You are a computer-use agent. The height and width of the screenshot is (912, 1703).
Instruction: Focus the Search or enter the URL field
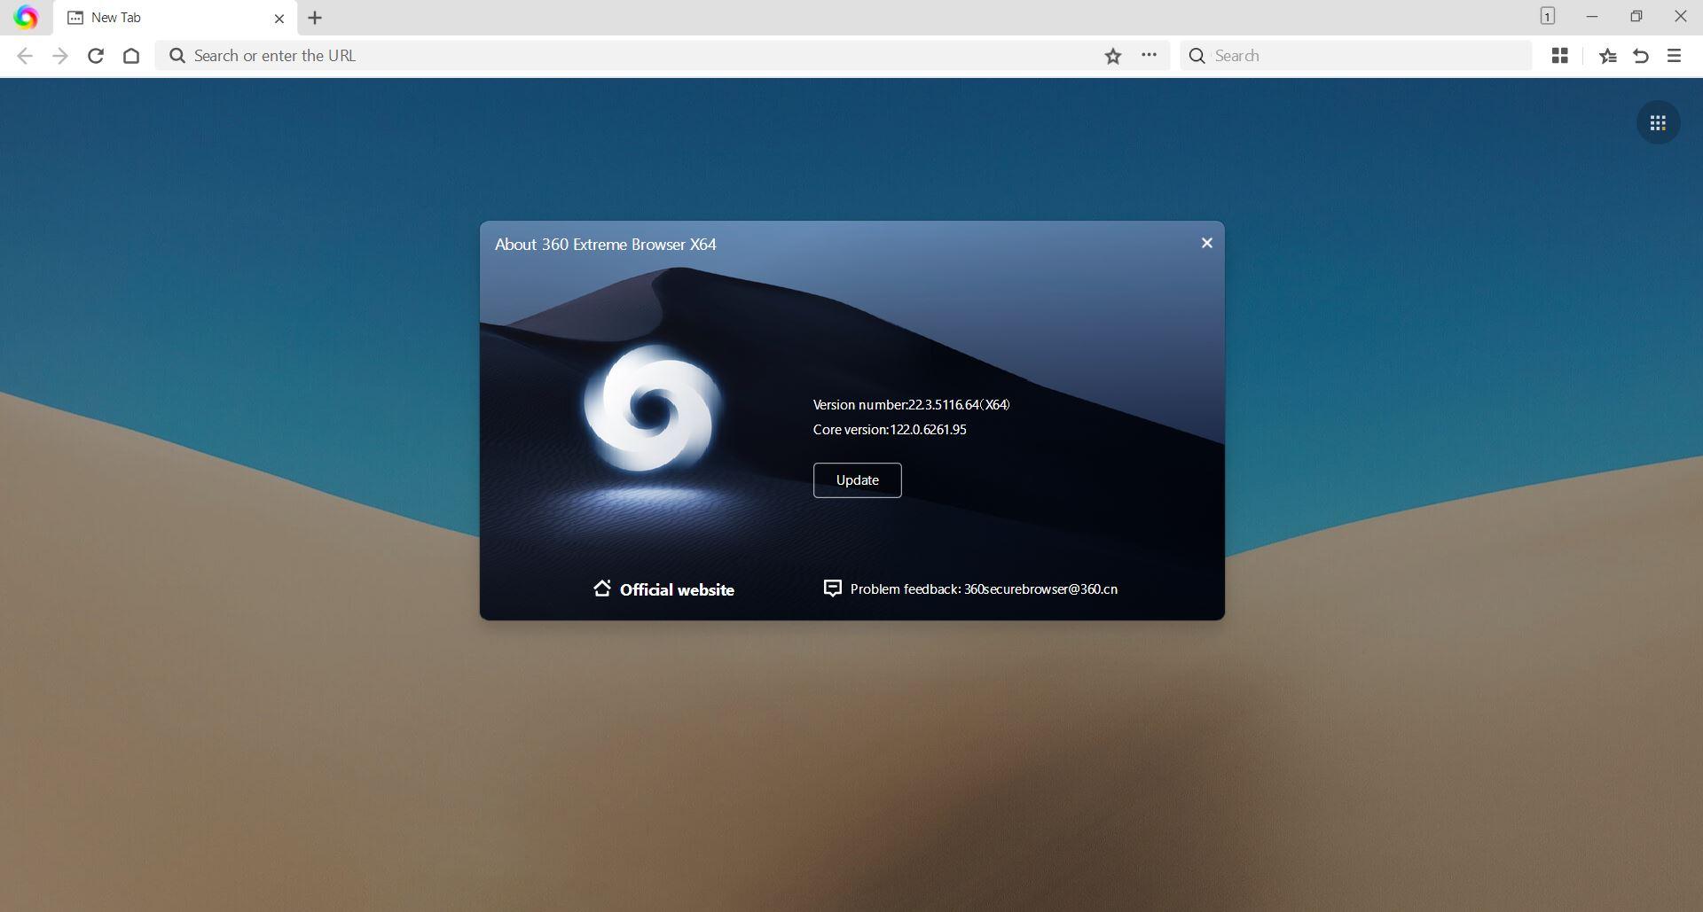click(x=621, y=56)
